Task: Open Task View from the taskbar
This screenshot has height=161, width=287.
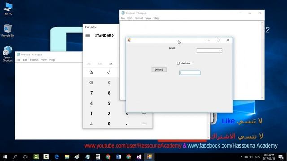Action: tap(25, 157)
